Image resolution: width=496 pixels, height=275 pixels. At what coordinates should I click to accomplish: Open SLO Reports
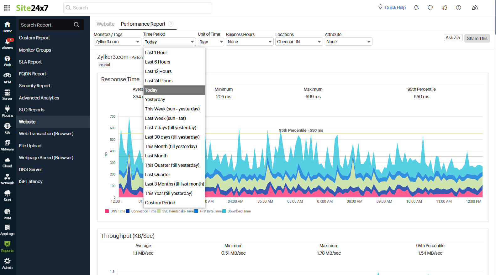32,110
